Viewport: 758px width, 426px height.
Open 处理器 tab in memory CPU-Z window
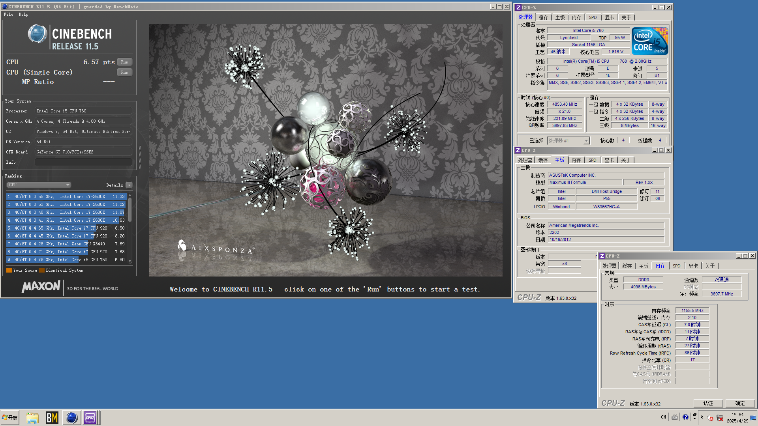(609, 266)
